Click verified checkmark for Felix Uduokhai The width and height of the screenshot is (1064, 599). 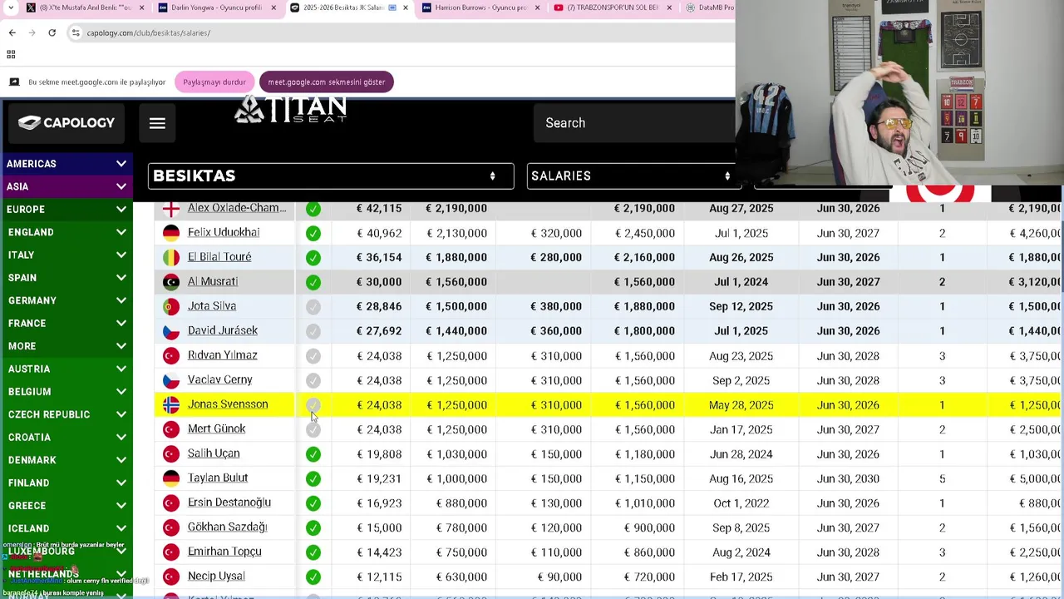[x=313, y=234]
